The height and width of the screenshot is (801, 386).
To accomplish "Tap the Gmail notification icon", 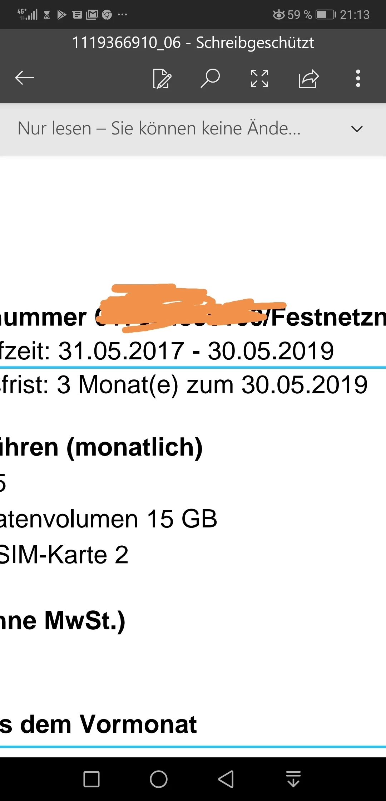I will point(92,15).
